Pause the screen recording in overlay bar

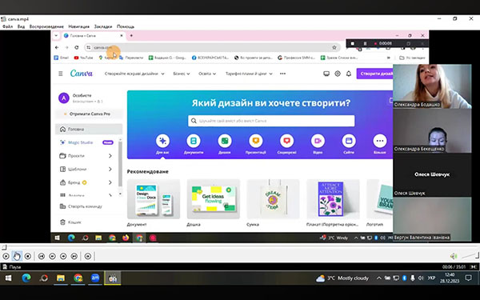[x=365, y=43]
